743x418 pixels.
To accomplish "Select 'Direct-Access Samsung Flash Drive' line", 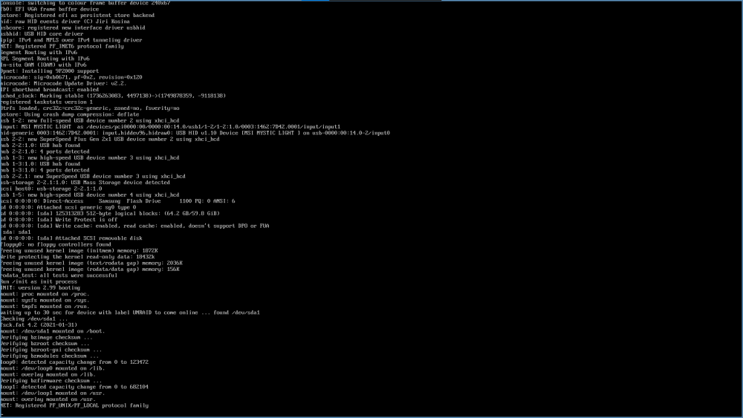I will pyautogui.click(x=118, y=200).
